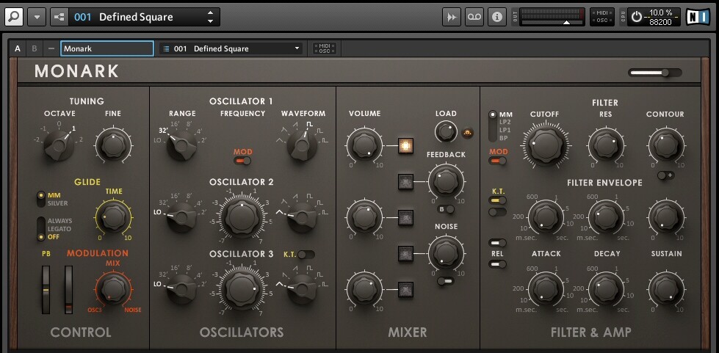Select the A snapshot bank tab

(18, 48)
